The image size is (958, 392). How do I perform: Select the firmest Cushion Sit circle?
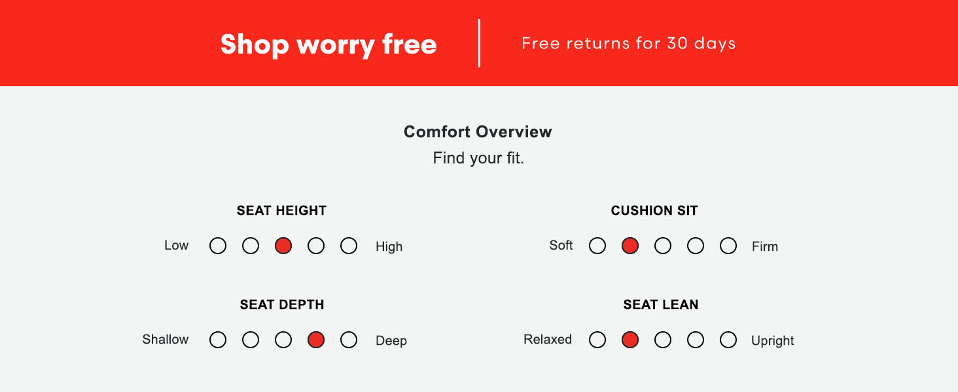728,246
